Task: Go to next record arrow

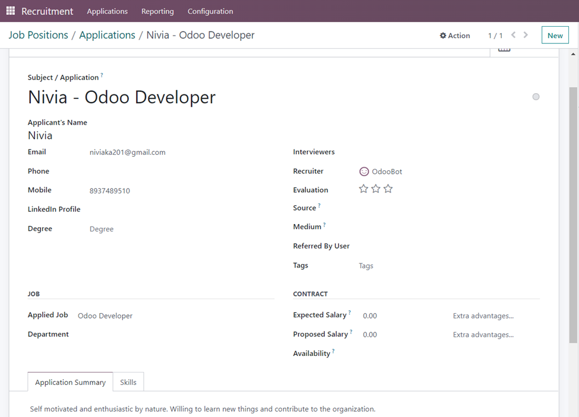Action: (x=526, y=35)
